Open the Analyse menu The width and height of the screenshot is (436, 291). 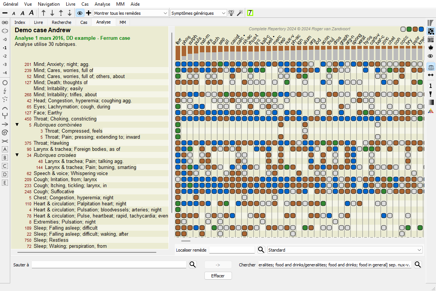click(102, 4)
